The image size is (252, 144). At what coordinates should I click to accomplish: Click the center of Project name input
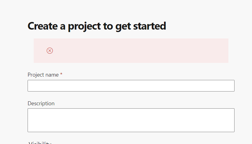click(x=131, y=86)
